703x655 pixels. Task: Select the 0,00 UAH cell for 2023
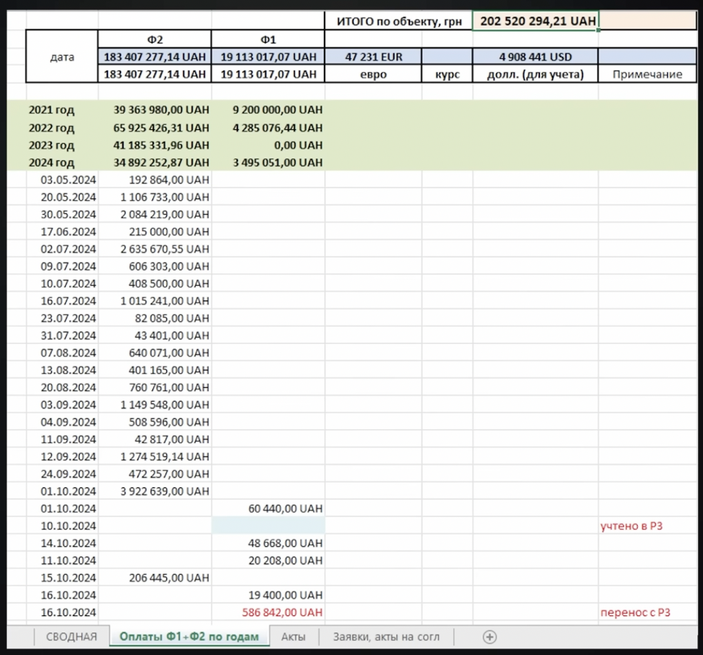tap(268, 145)
